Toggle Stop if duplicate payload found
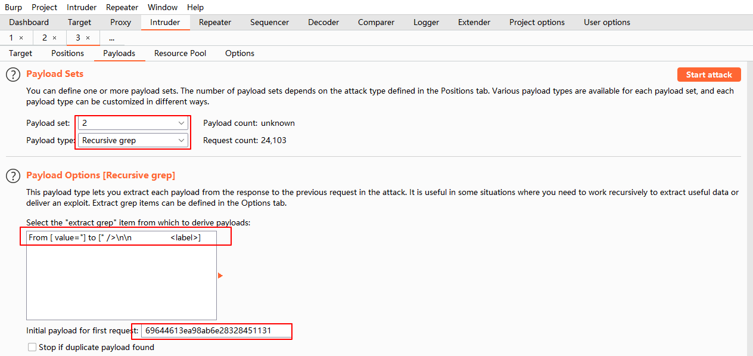This screenshot has height=356, width=753. tap(32, 347)
